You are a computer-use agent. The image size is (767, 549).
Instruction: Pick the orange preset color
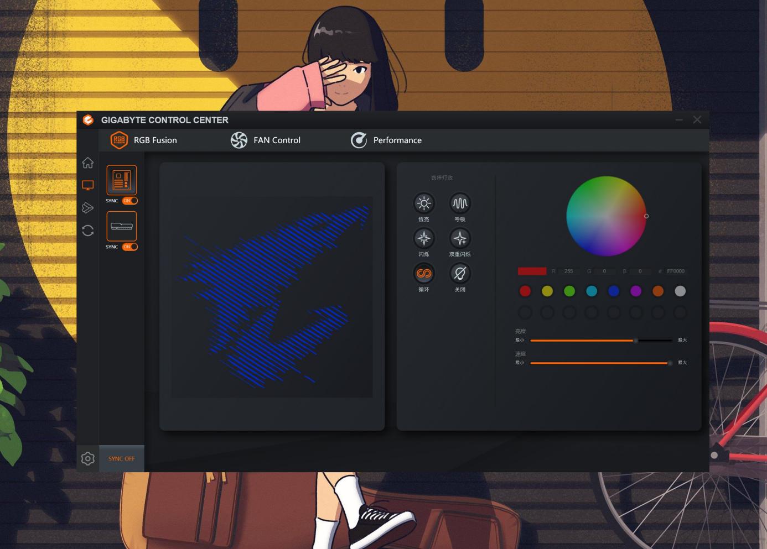coord(658,291)
